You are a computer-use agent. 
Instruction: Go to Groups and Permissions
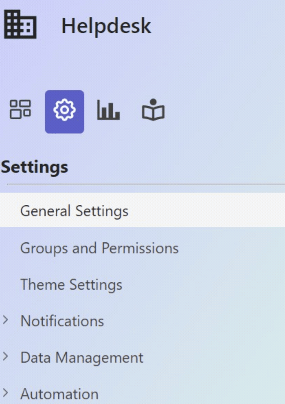pyautogui.click(x=99, y=248)
